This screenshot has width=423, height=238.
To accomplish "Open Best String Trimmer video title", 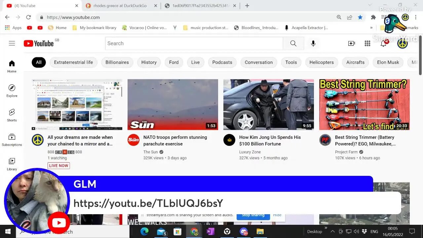I will pos(365,140).
